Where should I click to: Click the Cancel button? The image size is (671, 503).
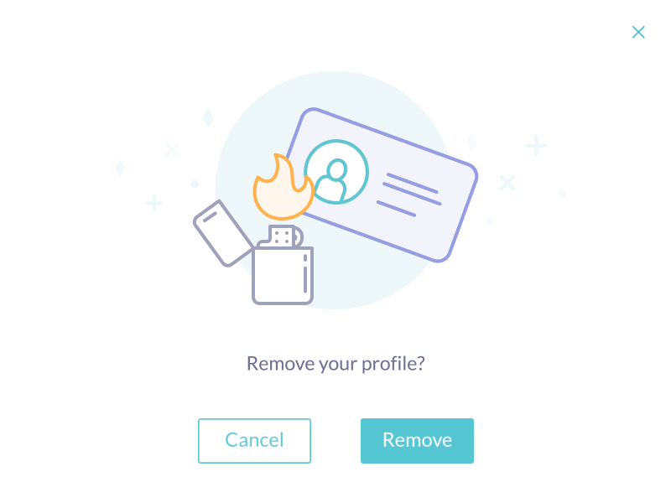254,441
